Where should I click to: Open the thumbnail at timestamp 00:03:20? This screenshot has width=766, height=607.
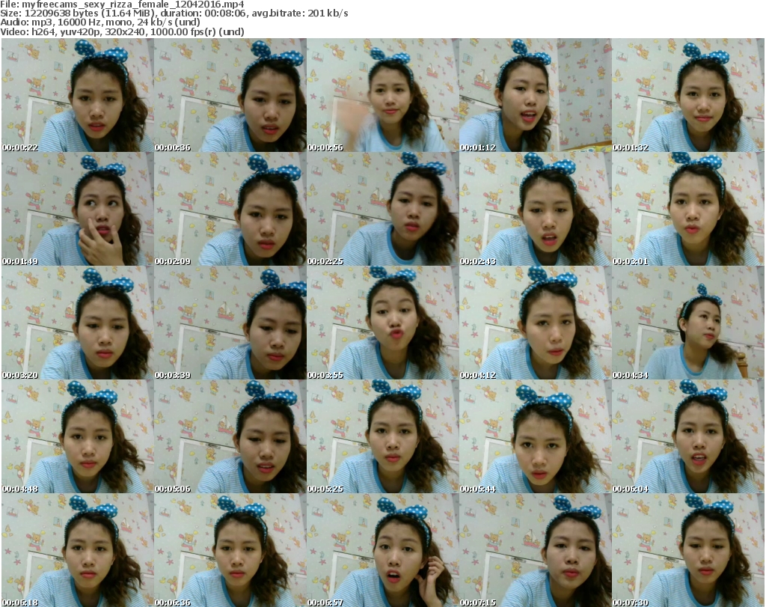[x=77, y=323]
